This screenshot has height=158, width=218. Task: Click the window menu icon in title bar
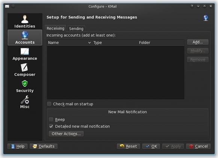click(x=7, y=6)
